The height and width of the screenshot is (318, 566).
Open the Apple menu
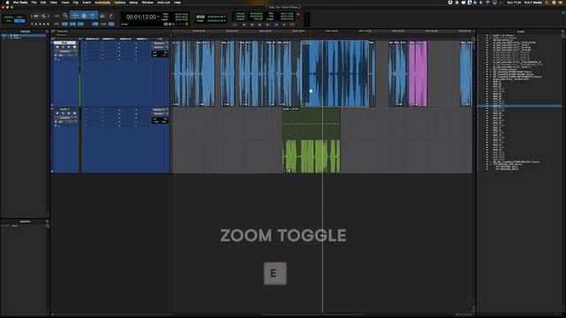coord(7,2)
